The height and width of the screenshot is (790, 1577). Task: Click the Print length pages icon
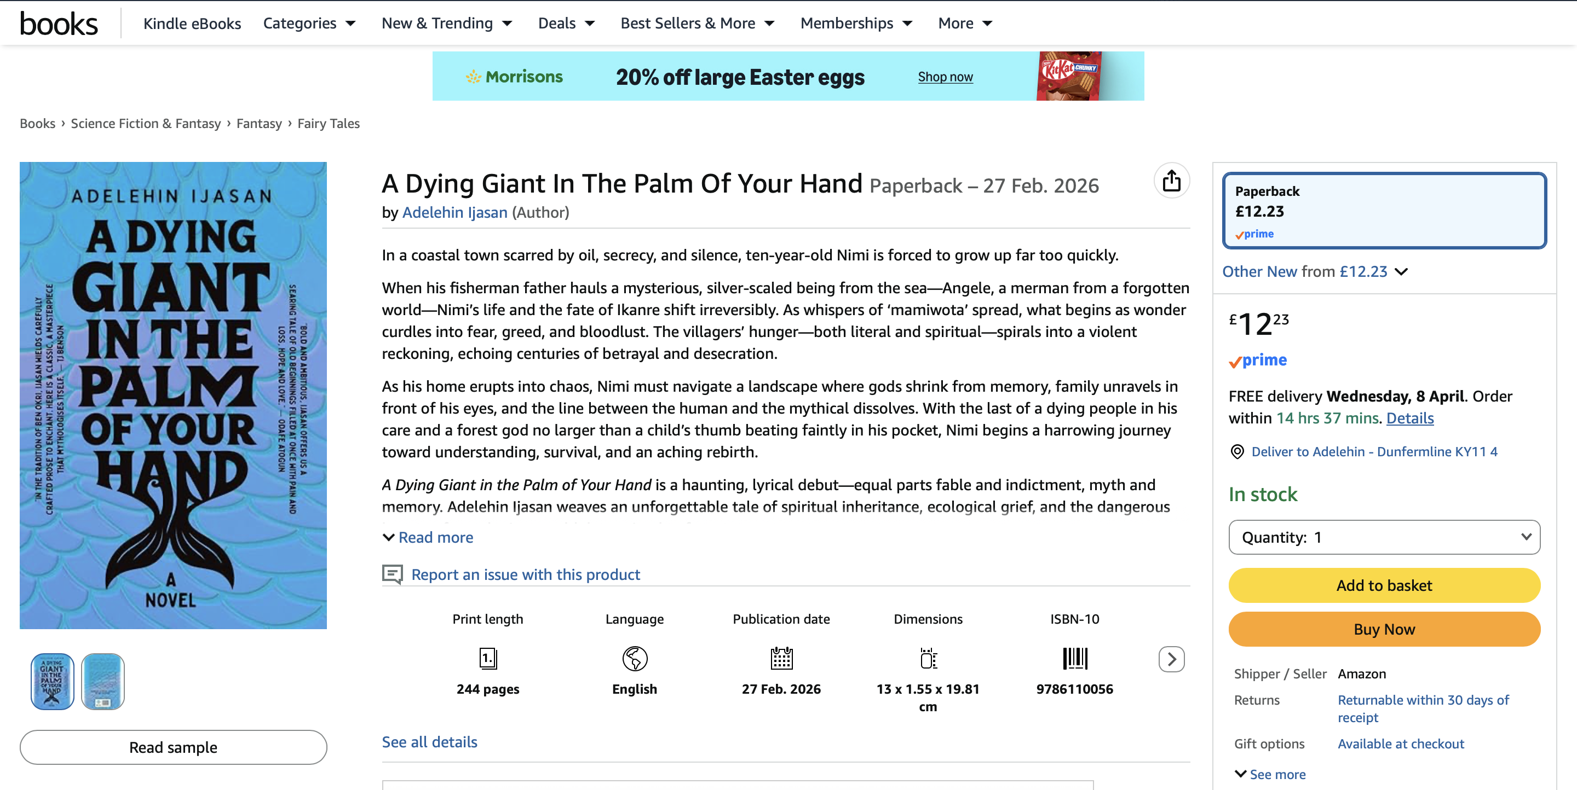point(487,659)
